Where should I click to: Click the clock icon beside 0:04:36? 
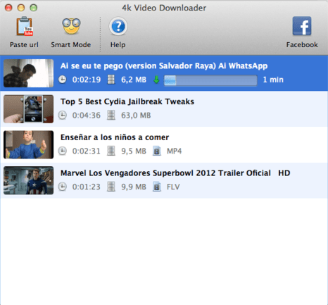pyautogui.click(x=63, y=116)
